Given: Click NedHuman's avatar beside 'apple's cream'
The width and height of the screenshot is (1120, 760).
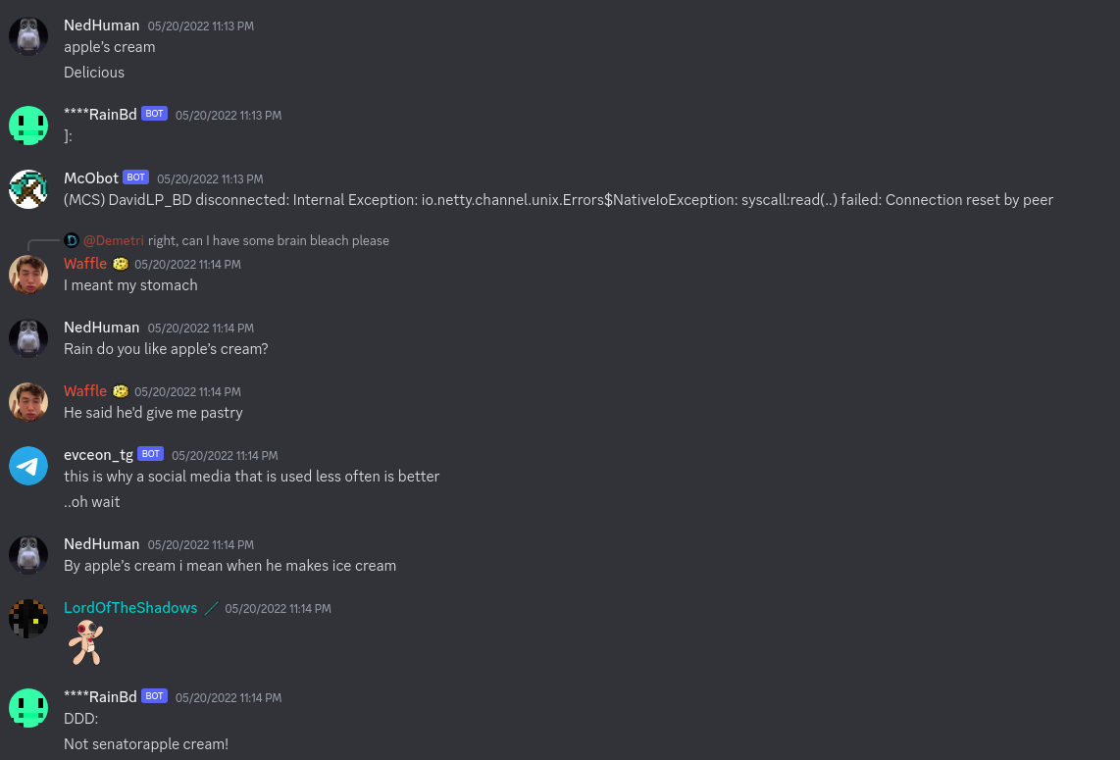Looking at the screenshot, I should pyautogui.click(x=28, y=36).
